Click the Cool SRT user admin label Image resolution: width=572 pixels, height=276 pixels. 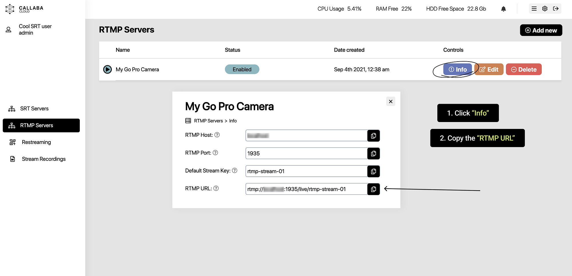pos(35,29)
